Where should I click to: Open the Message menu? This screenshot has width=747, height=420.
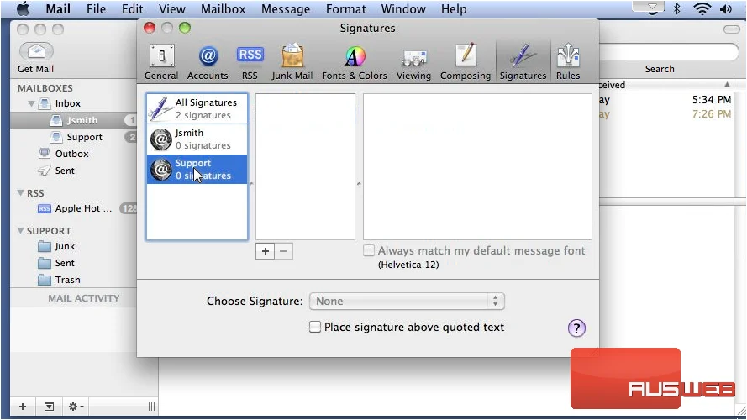286,8
